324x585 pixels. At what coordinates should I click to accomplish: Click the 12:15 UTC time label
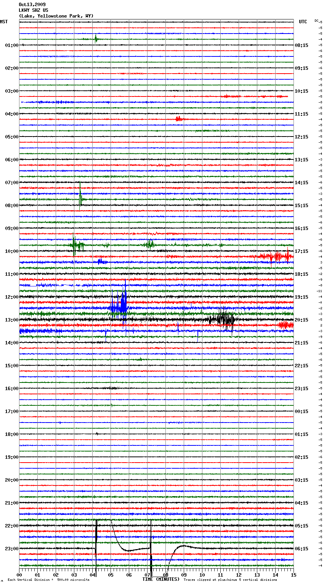point(302,137)
